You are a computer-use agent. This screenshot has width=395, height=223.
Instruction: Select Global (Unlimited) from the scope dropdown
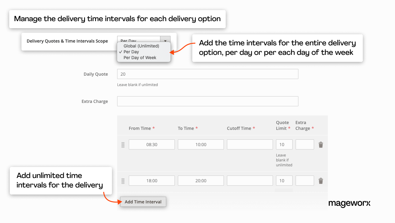pyautogui.click(x=140, y=46)
